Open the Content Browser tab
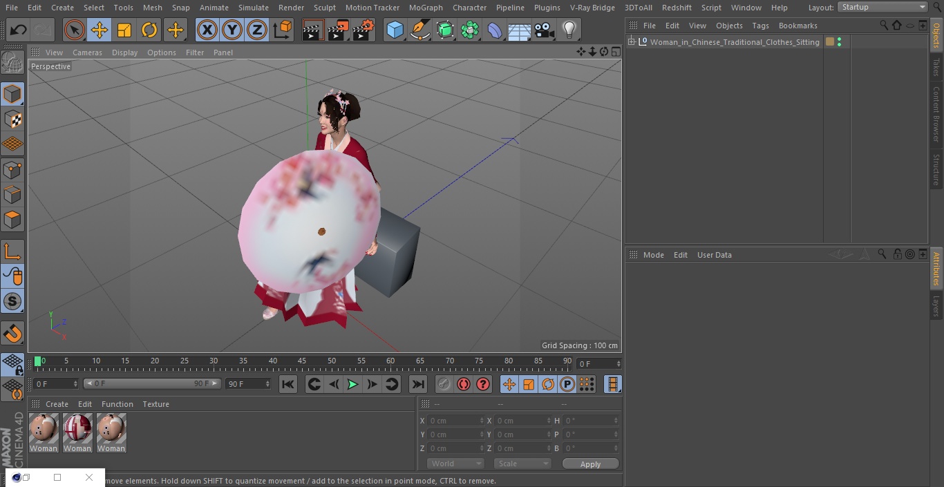The width and height of the screenshot is (944, 487). 936,114
